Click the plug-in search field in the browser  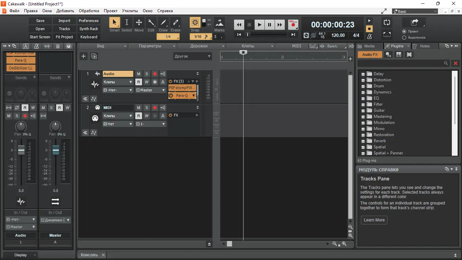404,63
